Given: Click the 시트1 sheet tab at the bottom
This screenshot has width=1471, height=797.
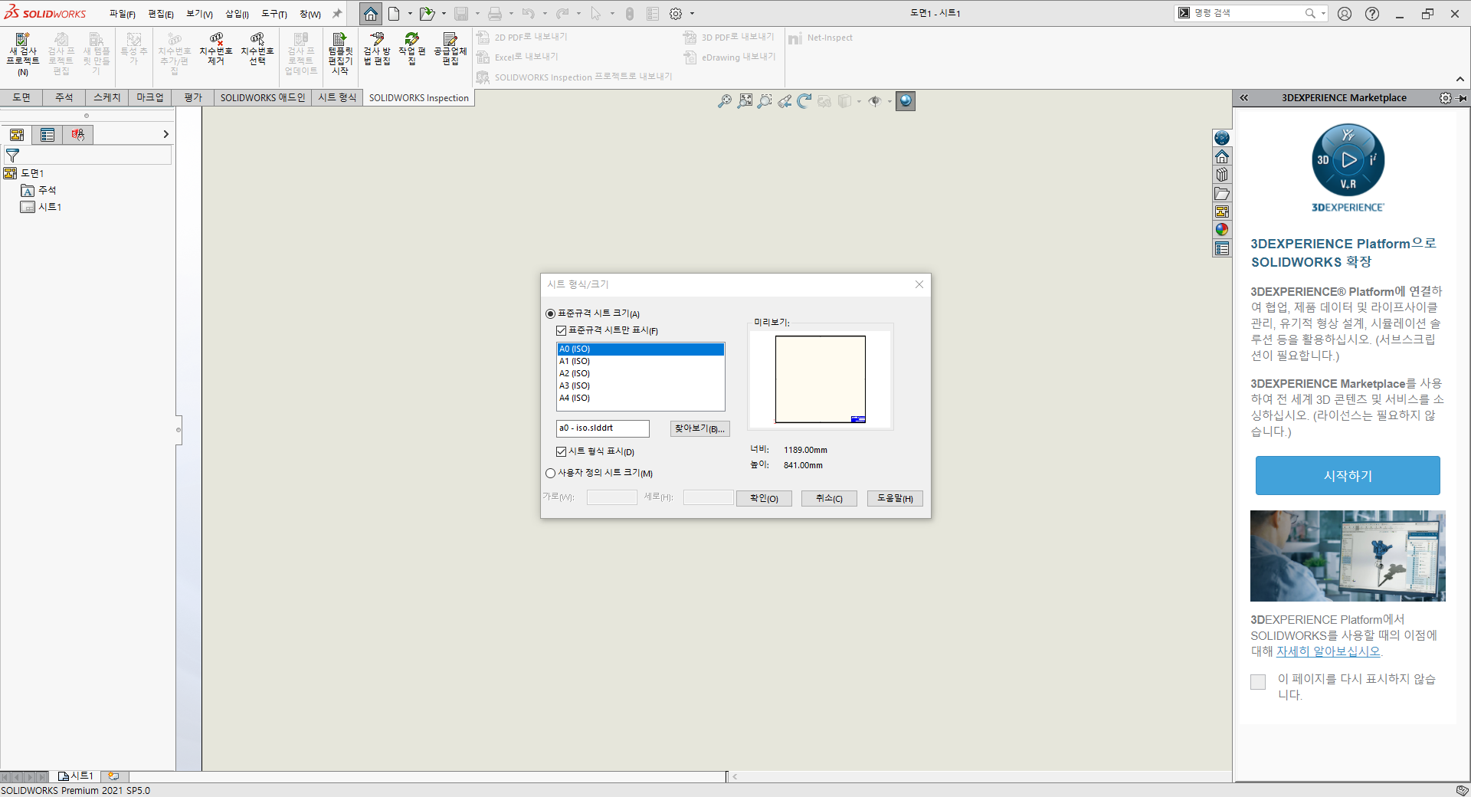Looking at the screenshot, I should [x=76, y=776].
